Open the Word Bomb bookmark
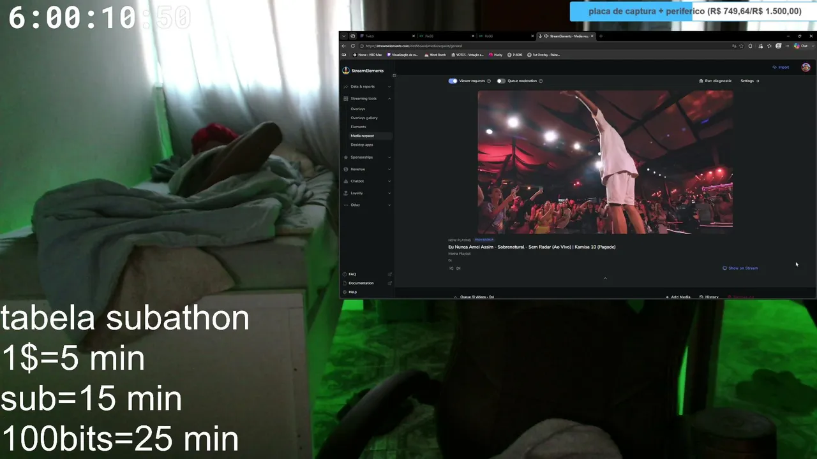 coord(435,55)
